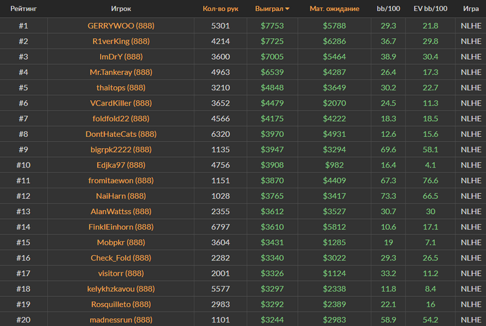Open R1verKing (888) player link
486x326 pixels.
tap(121, 41)
